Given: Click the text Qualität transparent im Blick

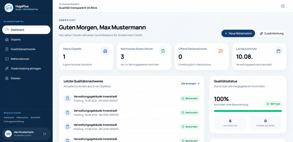Looking at the screenshot, I should pos(78,8).
